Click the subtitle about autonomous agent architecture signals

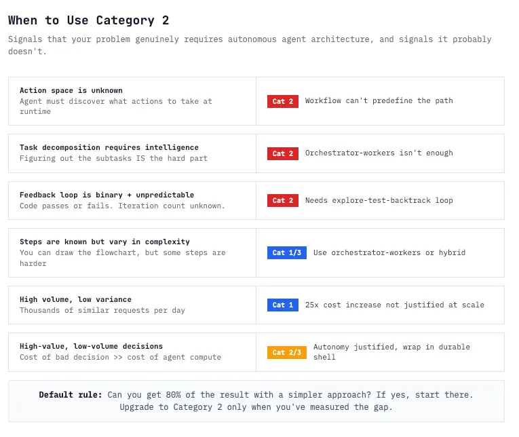[250, 45]
